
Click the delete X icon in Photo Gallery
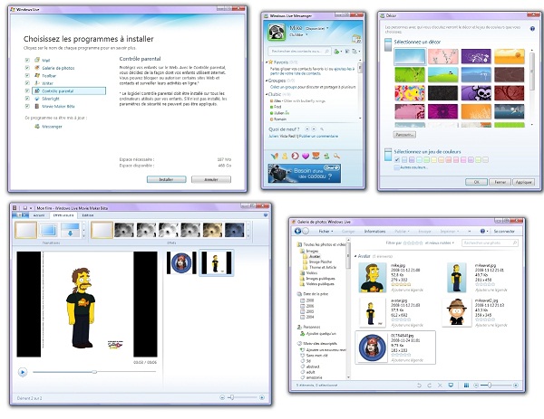pos(440,386)
